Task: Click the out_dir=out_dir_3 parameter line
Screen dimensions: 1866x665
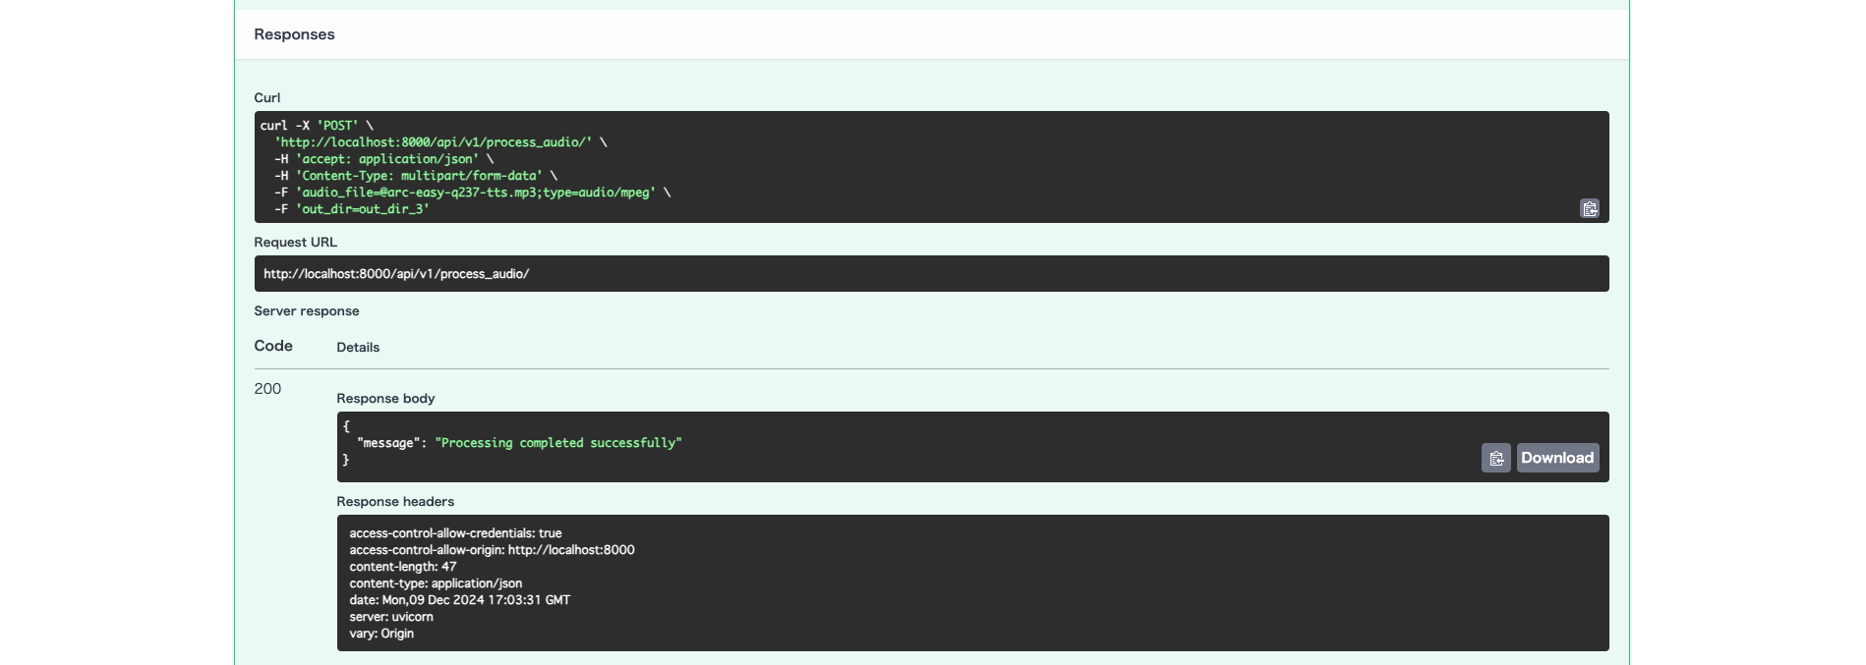Action: click(x=352, y=209)
